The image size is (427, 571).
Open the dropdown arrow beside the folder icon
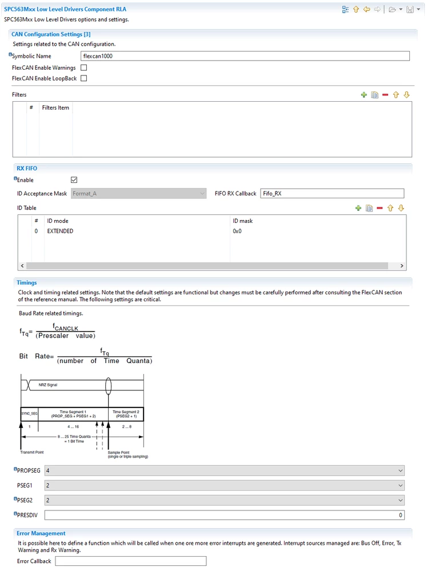pyautogui.click(x=401, y=10)
